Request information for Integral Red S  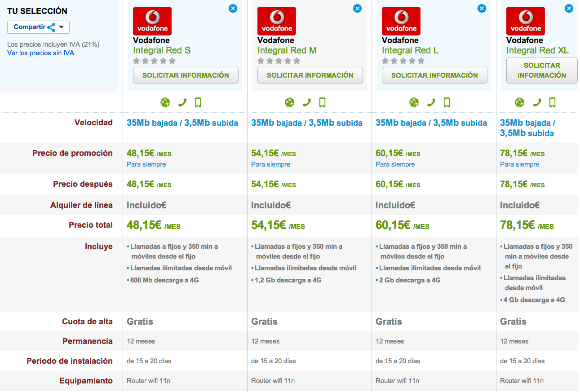tap(186, 75)
